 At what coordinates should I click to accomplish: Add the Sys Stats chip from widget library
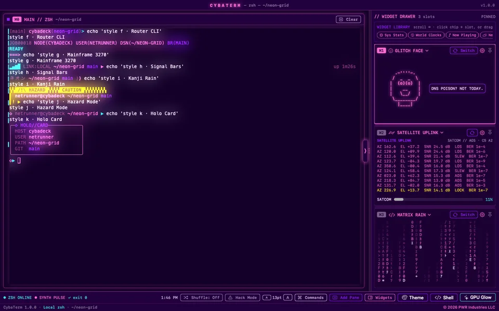pos(392,35)
